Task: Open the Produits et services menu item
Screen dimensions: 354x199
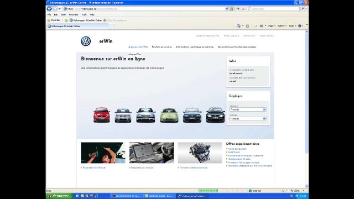Action: coord(162,47)
